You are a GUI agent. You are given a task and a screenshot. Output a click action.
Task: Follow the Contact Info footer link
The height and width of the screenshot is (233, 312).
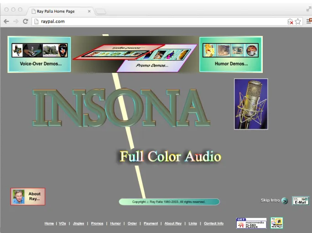[x=214, y=223]
